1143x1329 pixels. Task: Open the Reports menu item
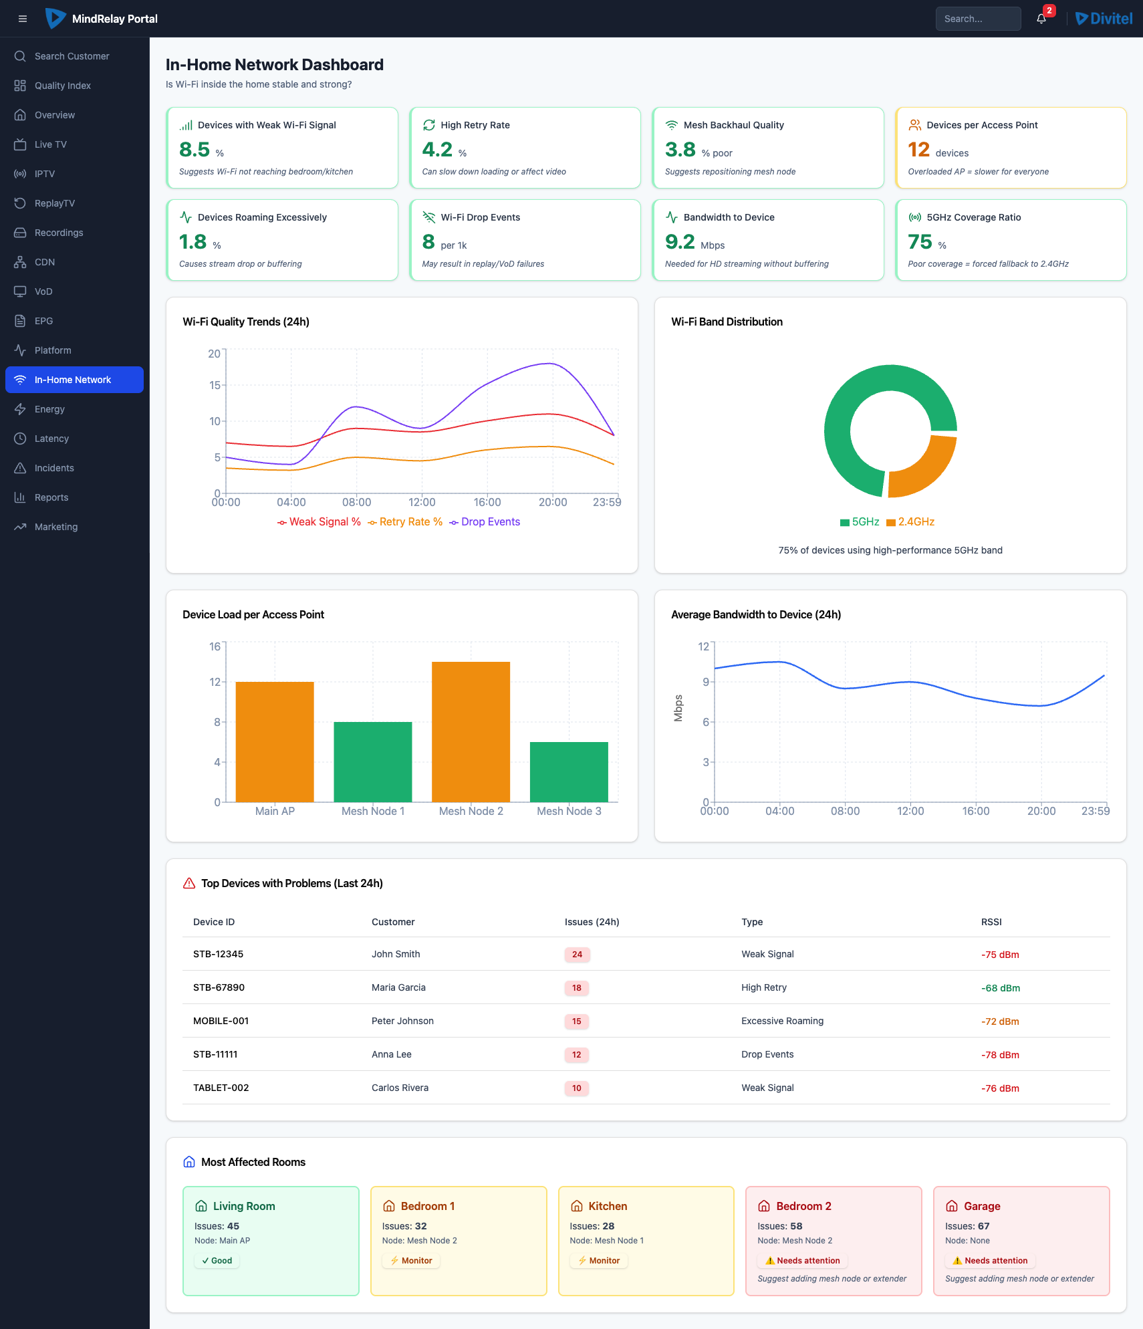51,497
